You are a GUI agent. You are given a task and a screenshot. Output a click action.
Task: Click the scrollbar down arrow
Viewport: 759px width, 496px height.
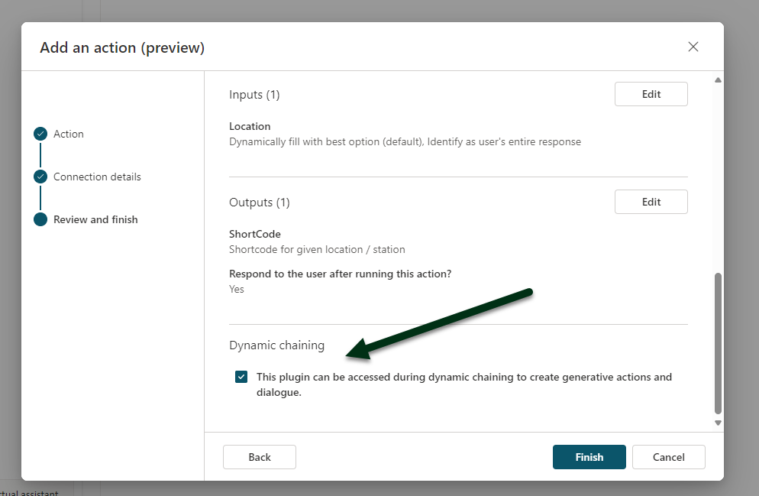pyautogui.click(x=718, y=423)
